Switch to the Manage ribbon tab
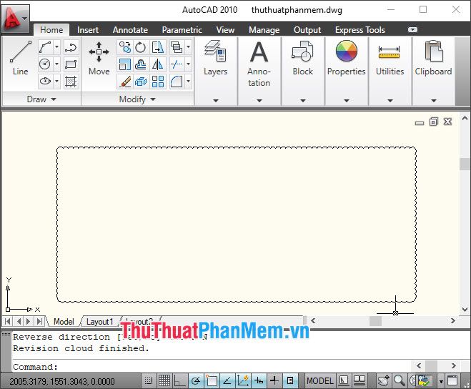Image resolution: width=471 pixels, height=389 pixels. pos(264,30)
